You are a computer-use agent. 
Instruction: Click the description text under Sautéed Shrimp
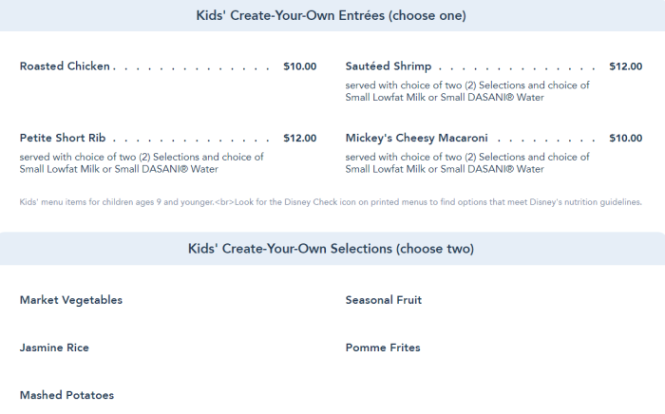(x=467, y=91)
